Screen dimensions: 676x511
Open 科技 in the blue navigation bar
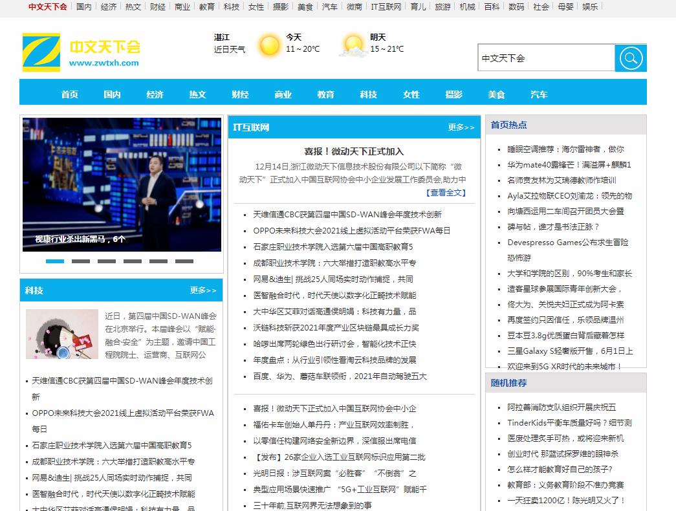tap(368, 94)
